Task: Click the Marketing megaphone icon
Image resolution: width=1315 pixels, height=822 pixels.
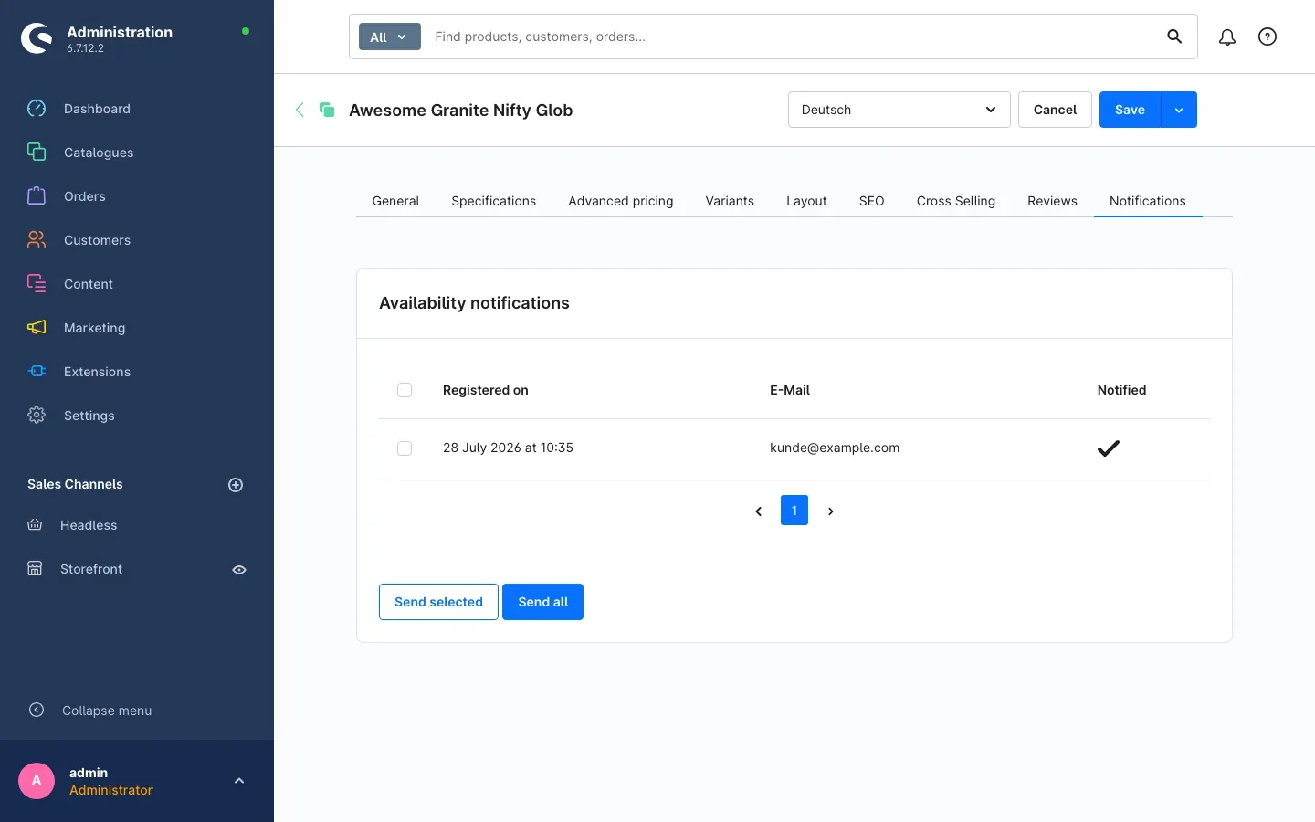Action: click(x=37, y=328)
